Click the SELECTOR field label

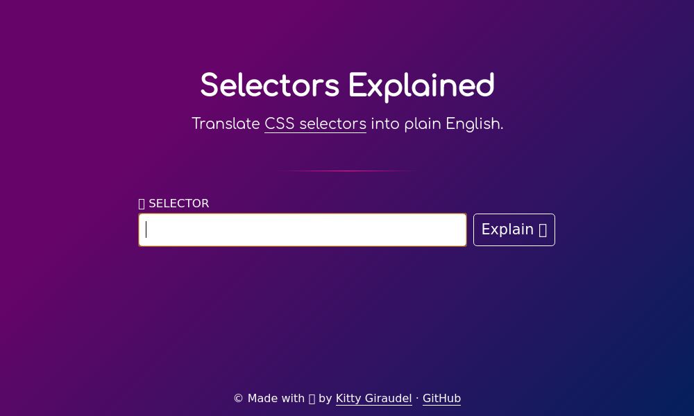click(x=179, y=203)
